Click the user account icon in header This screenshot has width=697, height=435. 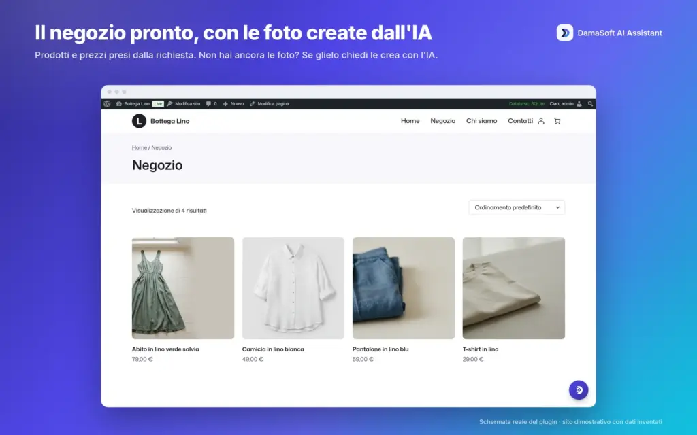pos(541,121)
